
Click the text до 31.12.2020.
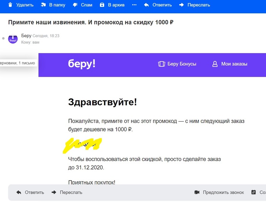click(x=86, y=168)
